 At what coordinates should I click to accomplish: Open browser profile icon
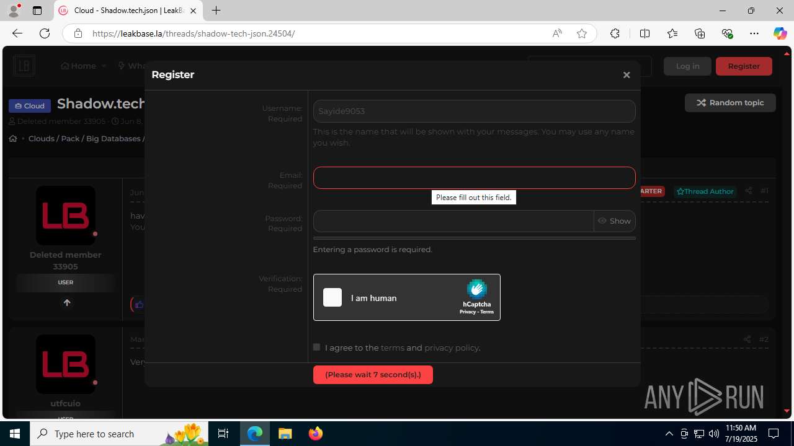[14, 11]
